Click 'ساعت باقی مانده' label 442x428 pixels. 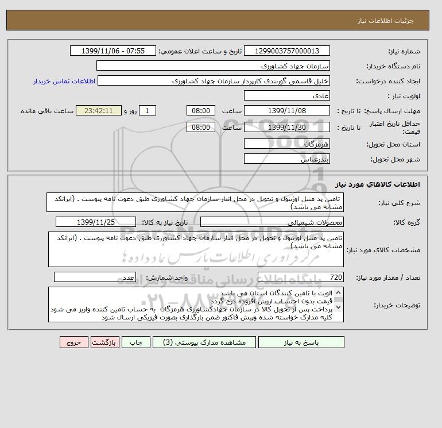tap(47, 111)
